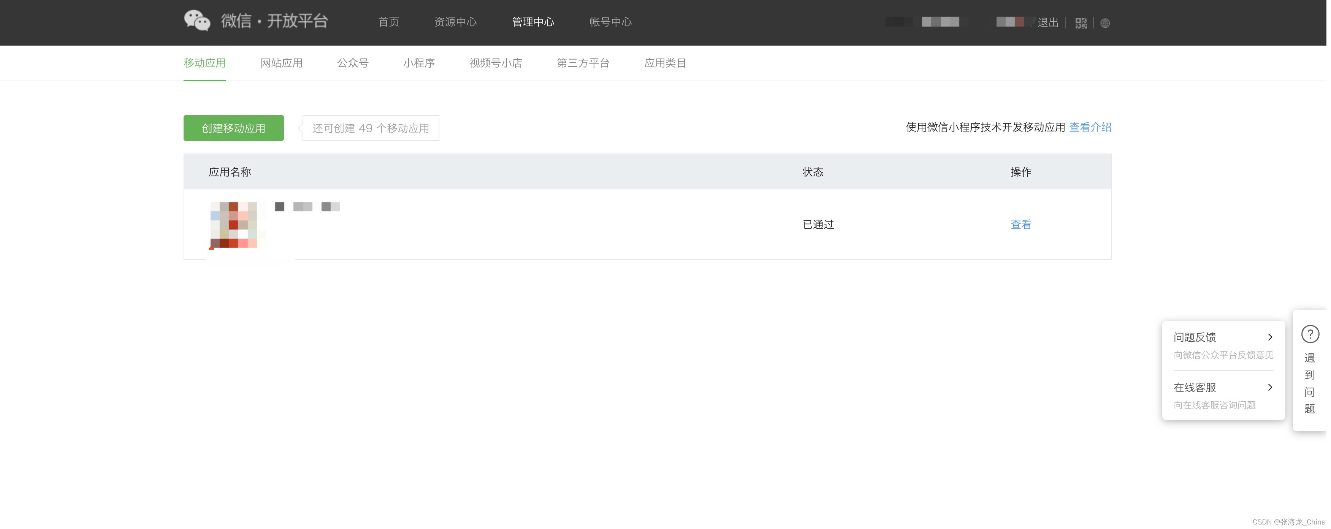Open 资源中心 in top navigation
This screenshot has width=1331, height=529.
point(455,22)
